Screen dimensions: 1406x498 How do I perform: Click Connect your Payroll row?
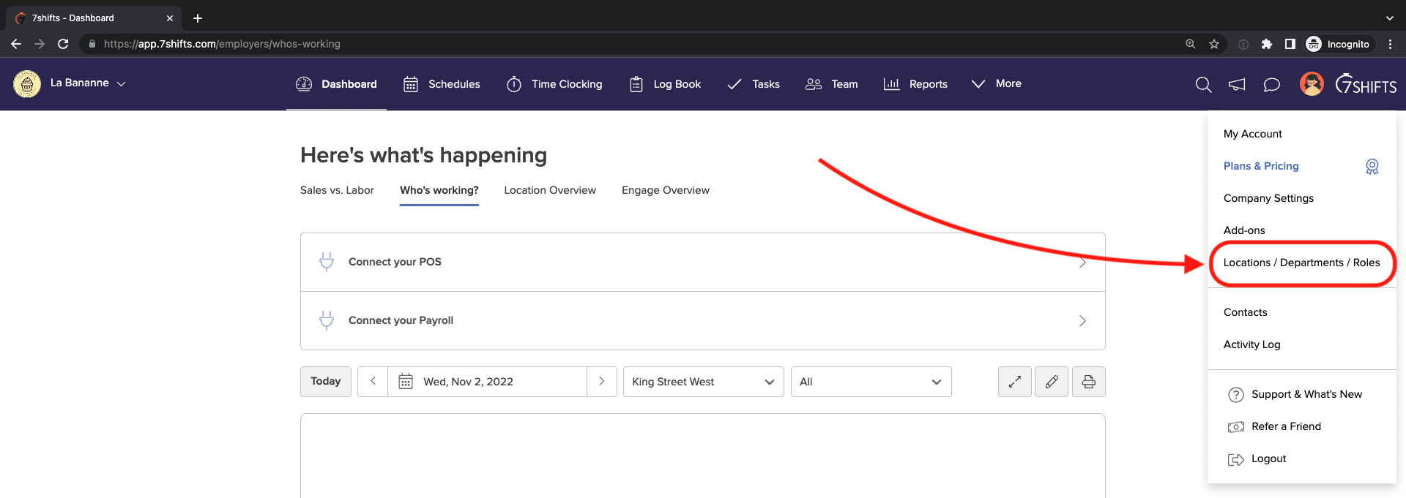[x=702, y=320]
